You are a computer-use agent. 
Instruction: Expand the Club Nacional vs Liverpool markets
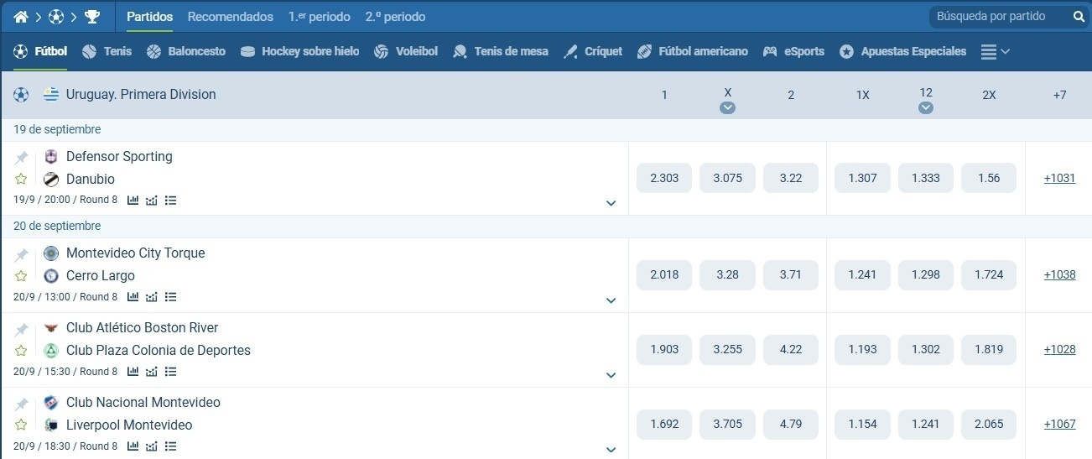pos(611,450)
